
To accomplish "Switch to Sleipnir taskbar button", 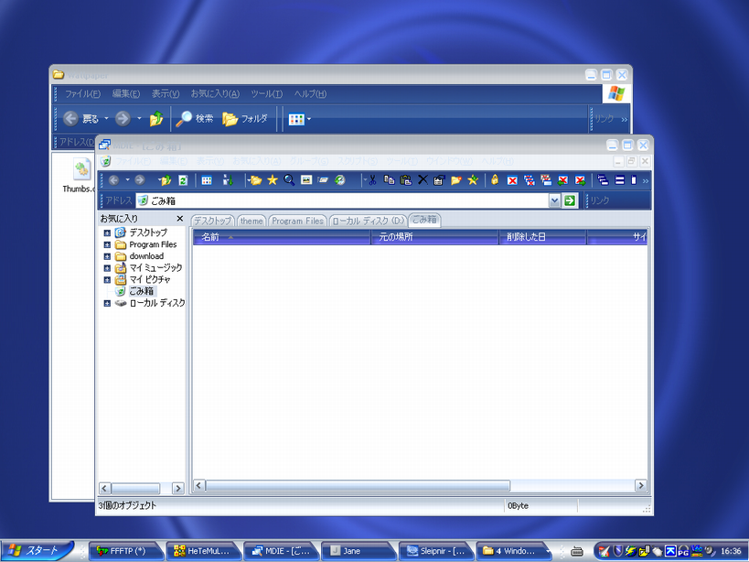I will (x=435, y=551).
